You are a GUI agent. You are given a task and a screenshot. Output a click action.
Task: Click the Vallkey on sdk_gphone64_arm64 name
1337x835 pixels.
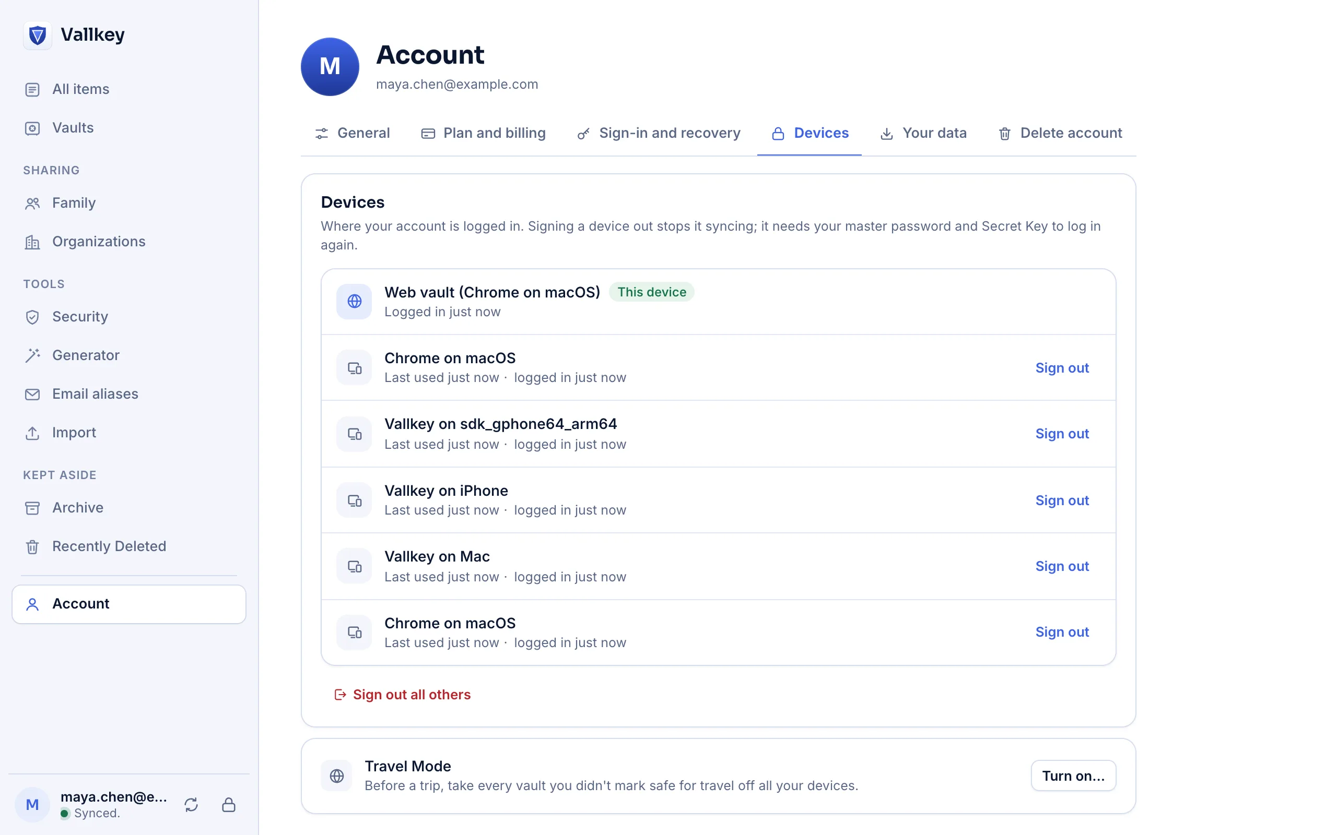(500, 424)
